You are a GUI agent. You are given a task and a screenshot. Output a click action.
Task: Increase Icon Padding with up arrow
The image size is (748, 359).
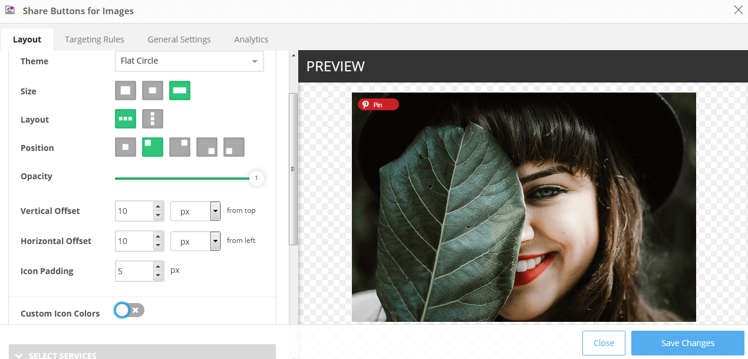pyautogui.click(x=158, y=266)
